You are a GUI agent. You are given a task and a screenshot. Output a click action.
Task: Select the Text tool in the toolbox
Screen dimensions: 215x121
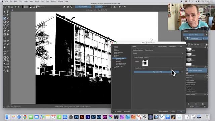click(x=8, y=12)
